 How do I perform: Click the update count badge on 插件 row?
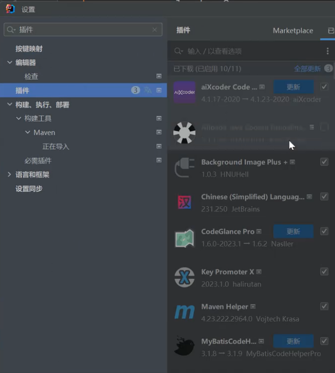(x=135, y=90)
